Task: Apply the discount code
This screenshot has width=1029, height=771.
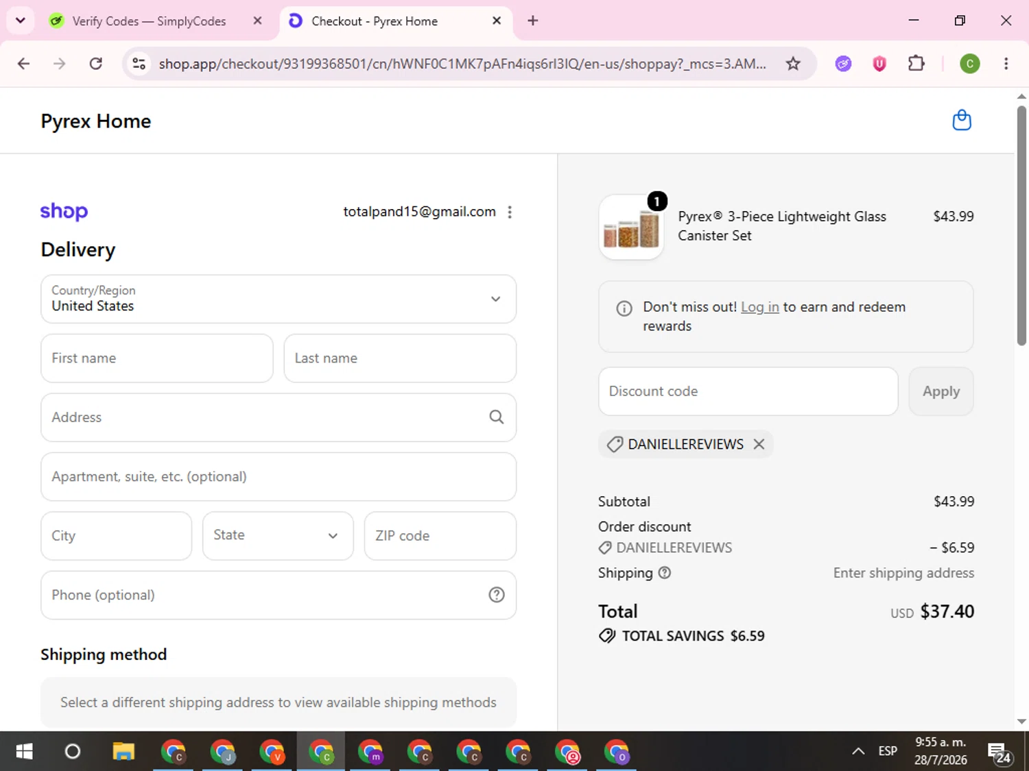Action: coord(941,391)
